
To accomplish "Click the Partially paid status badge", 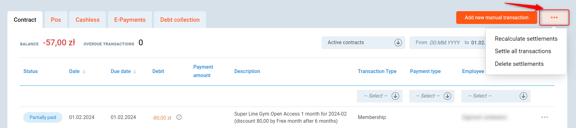I will (x=43, y=117).
